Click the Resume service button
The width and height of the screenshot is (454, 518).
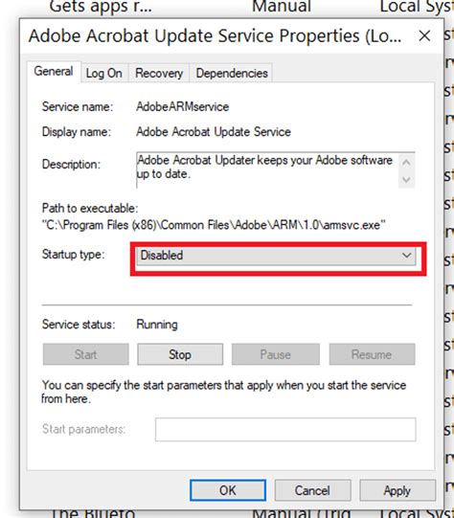click(x=372, y=354)
